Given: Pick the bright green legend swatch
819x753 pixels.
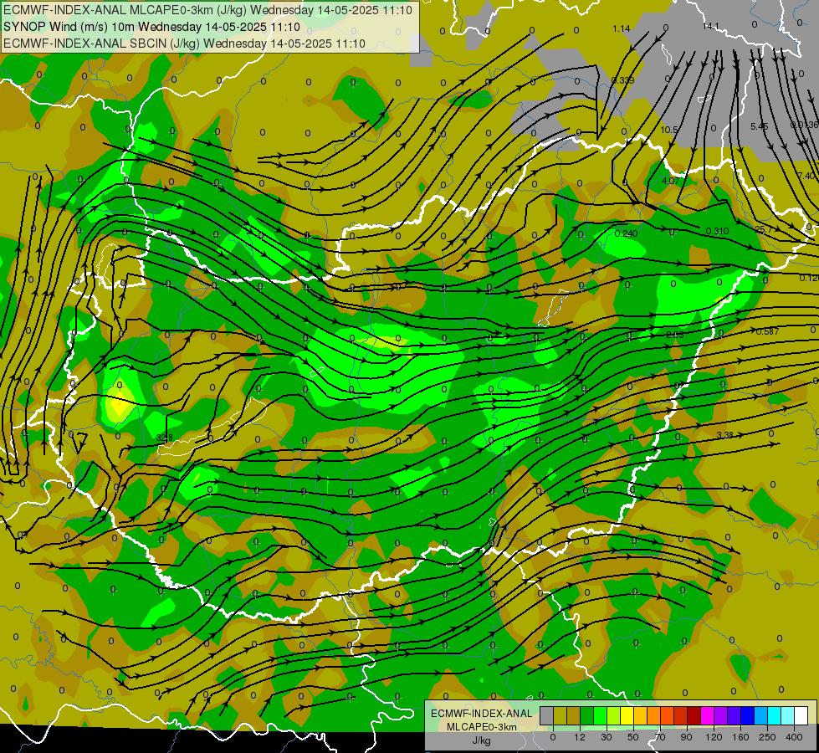Looking at the screenshot, I should [600, 715].
